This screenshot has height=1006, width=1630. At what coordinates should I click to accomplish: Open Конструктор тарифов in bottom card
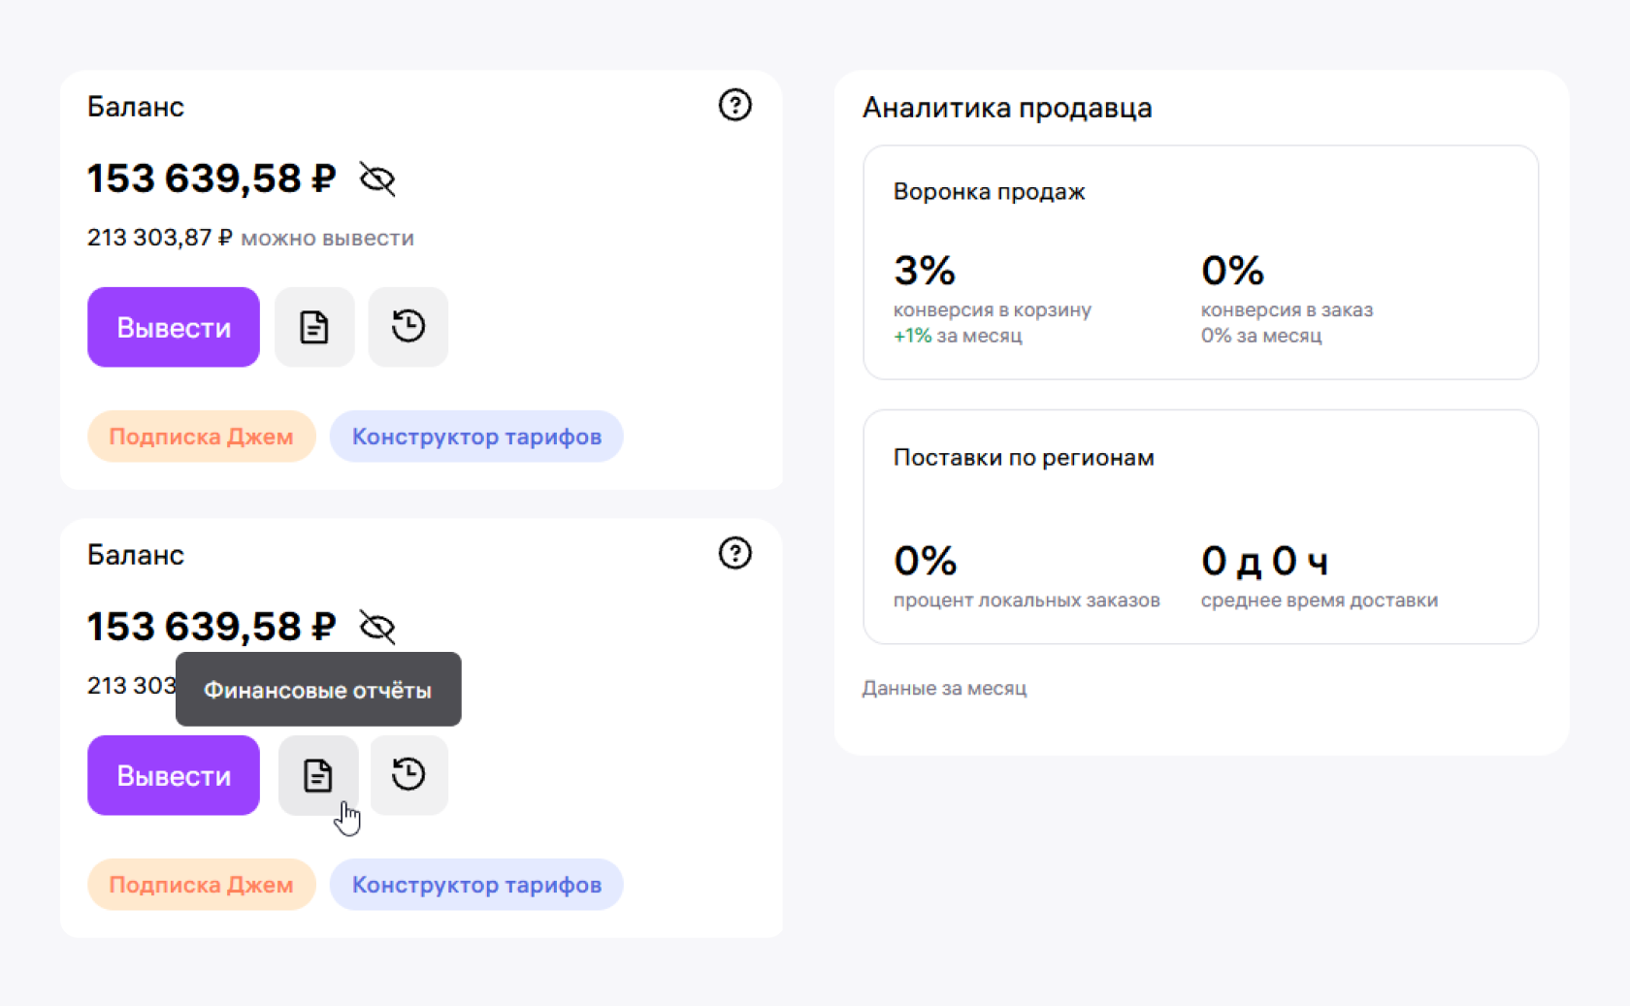pyautogui.click(x=476, y=885)
